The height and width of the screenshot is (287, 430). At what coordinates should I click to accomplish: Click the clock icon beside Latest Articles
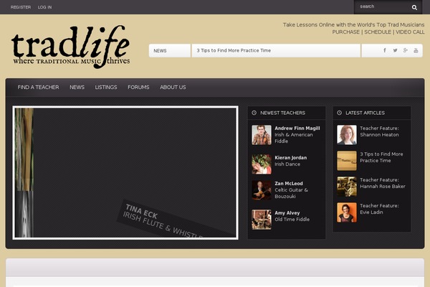pos(340,113)
